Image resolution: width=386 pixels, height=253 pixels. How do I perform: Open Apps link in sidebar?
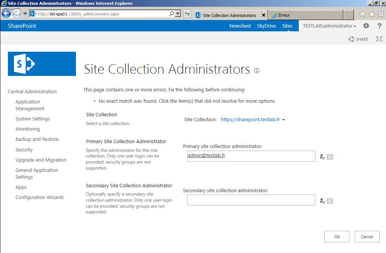(21, 187)
